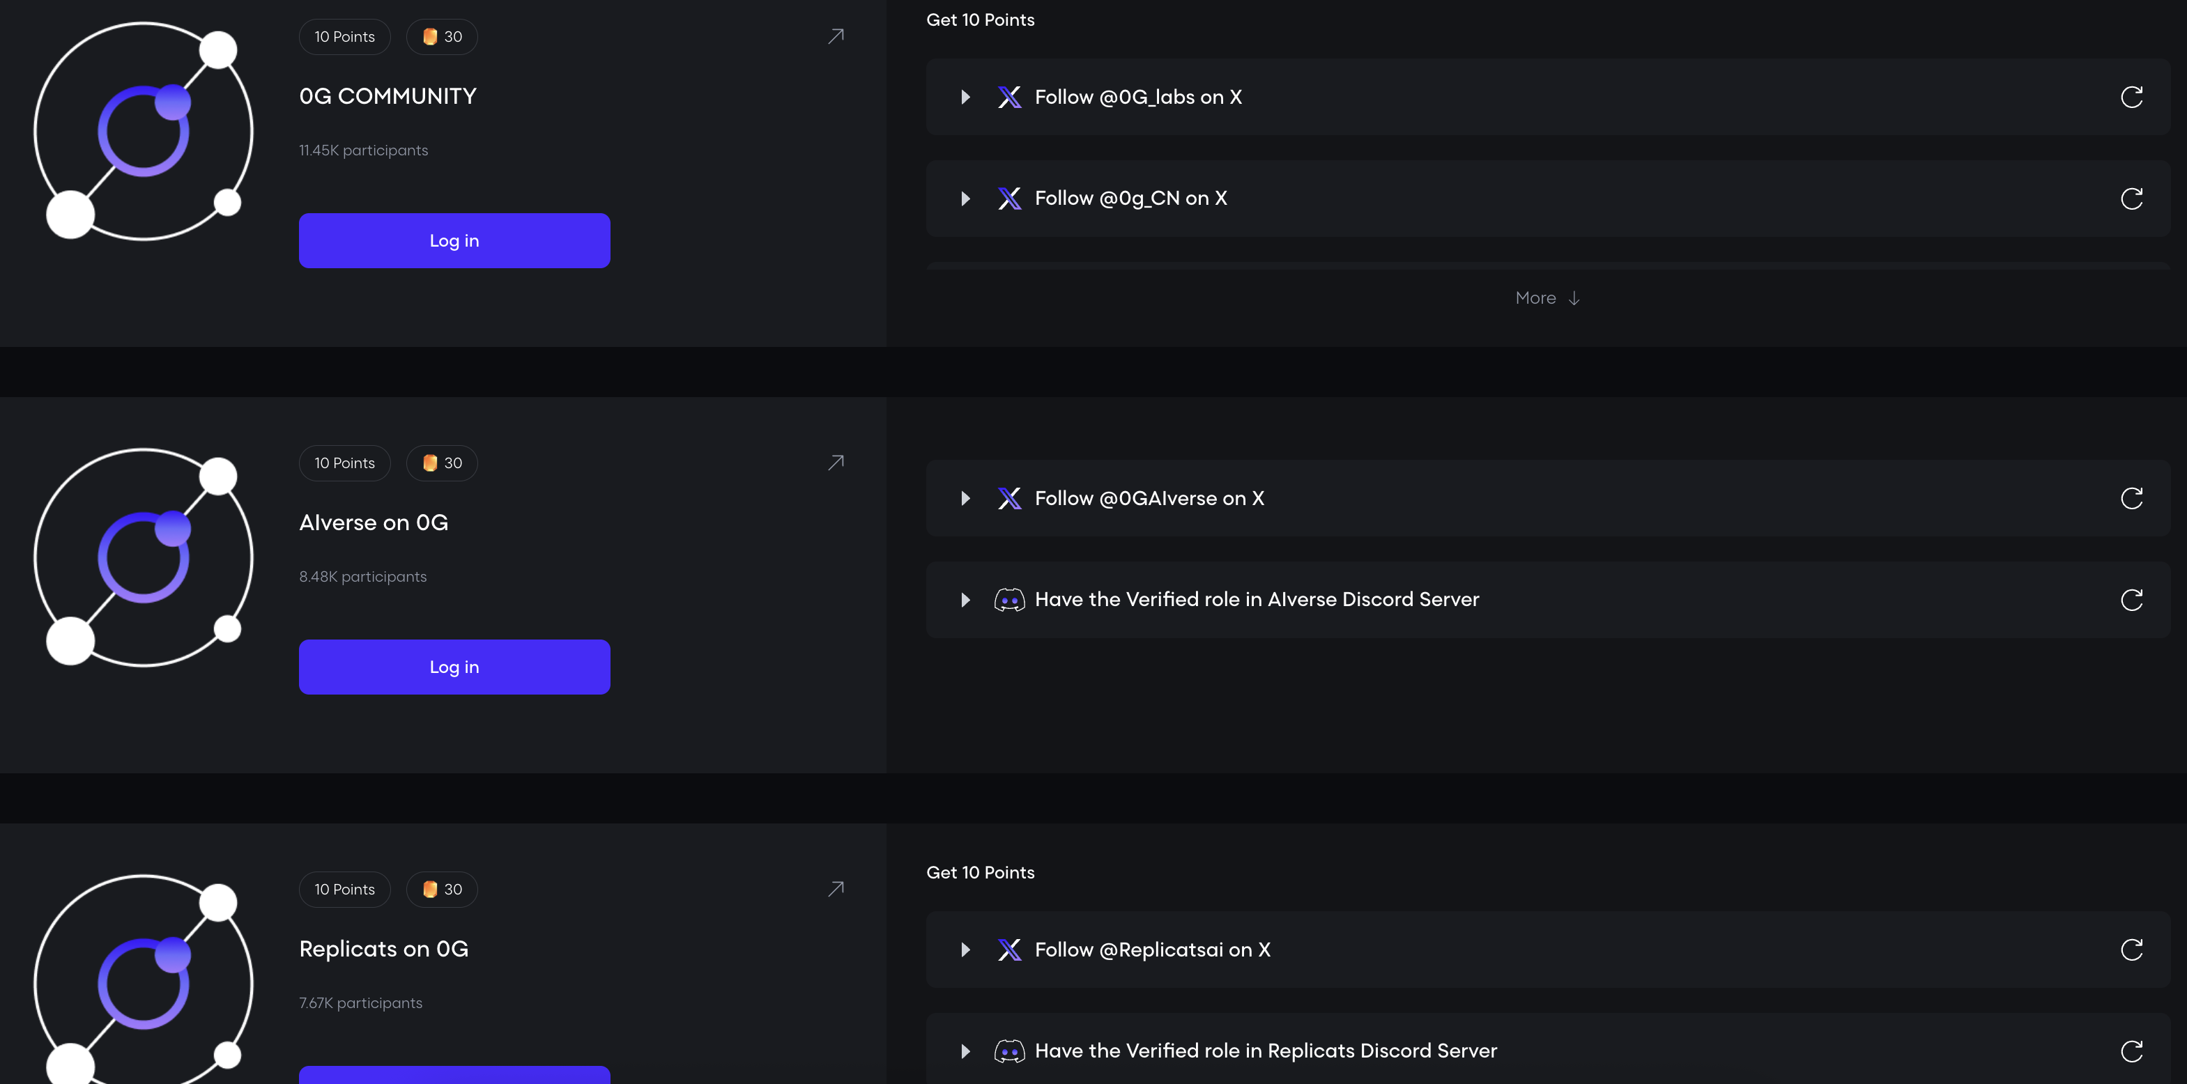Click the 30 reward badge on Replicats
Screen dimensions: 2187x1084
[x=443, y=890]
